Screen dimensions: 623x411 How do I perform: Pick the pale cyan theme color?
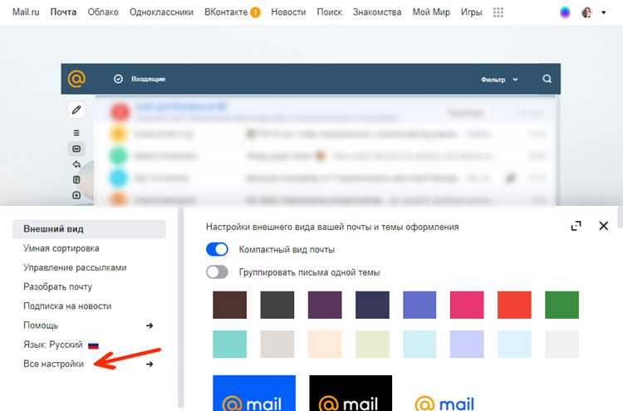[x=419, y=344]
